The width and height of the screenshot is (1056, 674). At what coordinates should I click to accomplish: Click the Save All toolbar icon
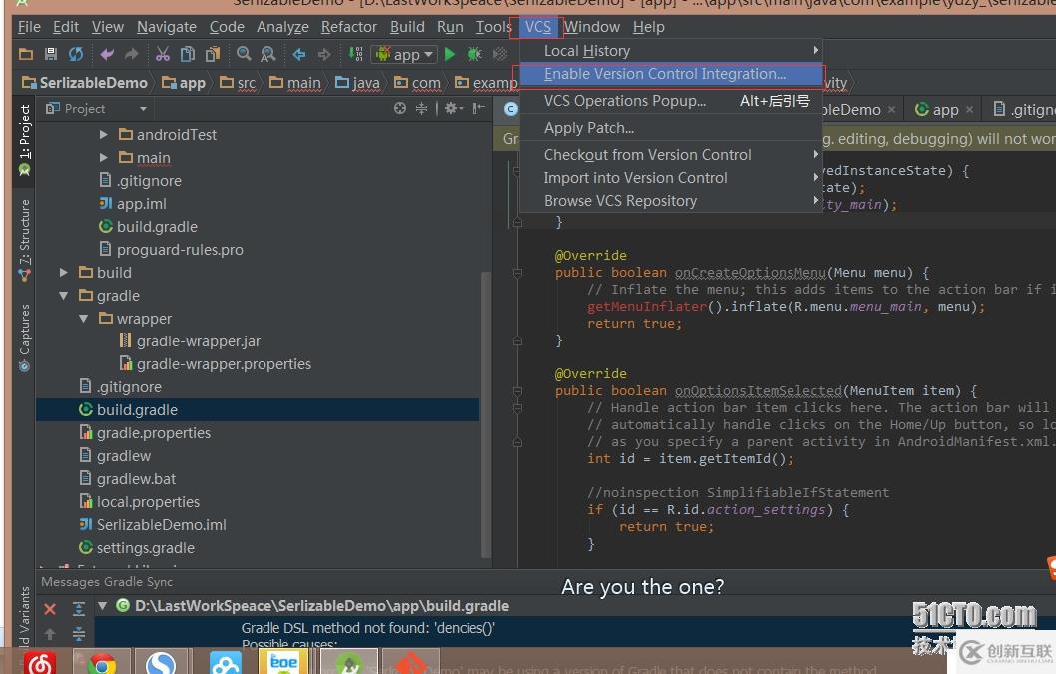pyautogui.click(x=50, y=54)
